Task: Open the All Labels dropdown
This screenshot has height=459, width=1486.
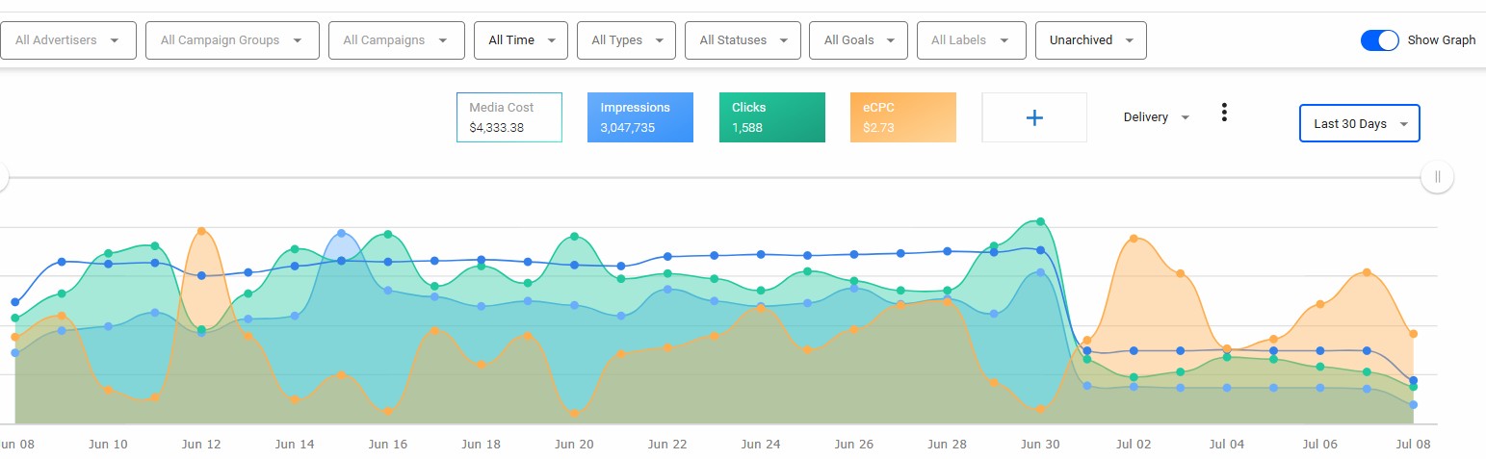Action: (971, 40)
